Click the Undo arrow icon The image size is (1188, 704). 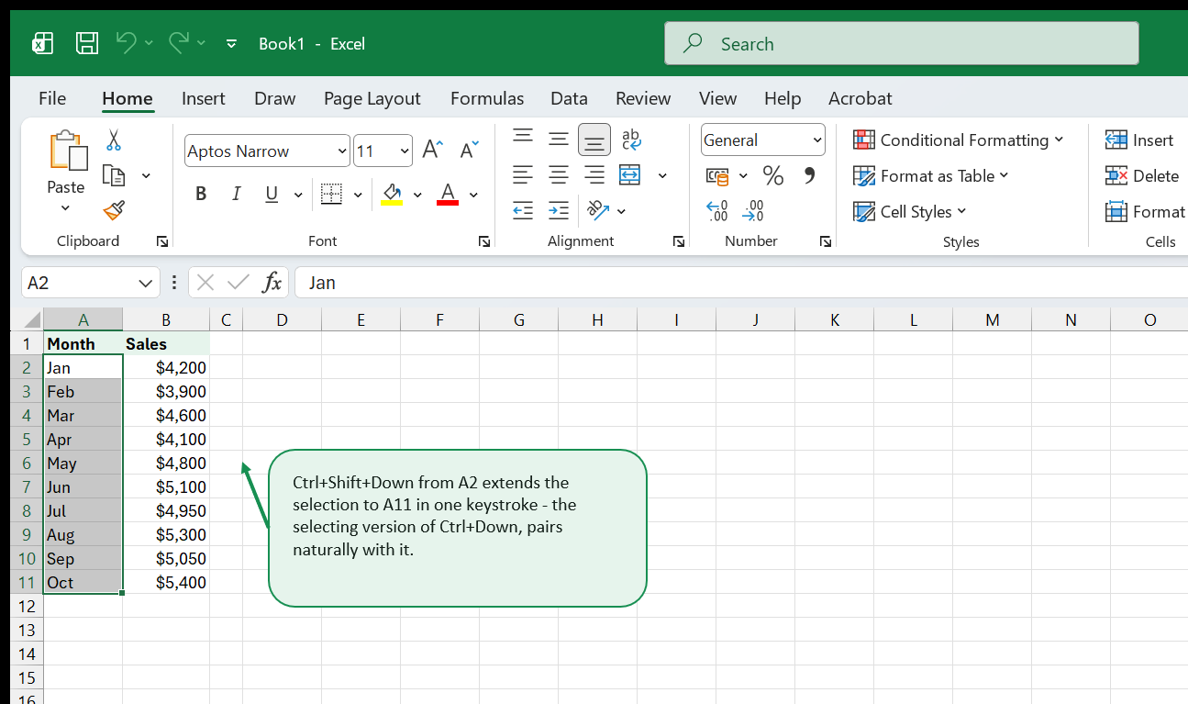pos(127,42)
